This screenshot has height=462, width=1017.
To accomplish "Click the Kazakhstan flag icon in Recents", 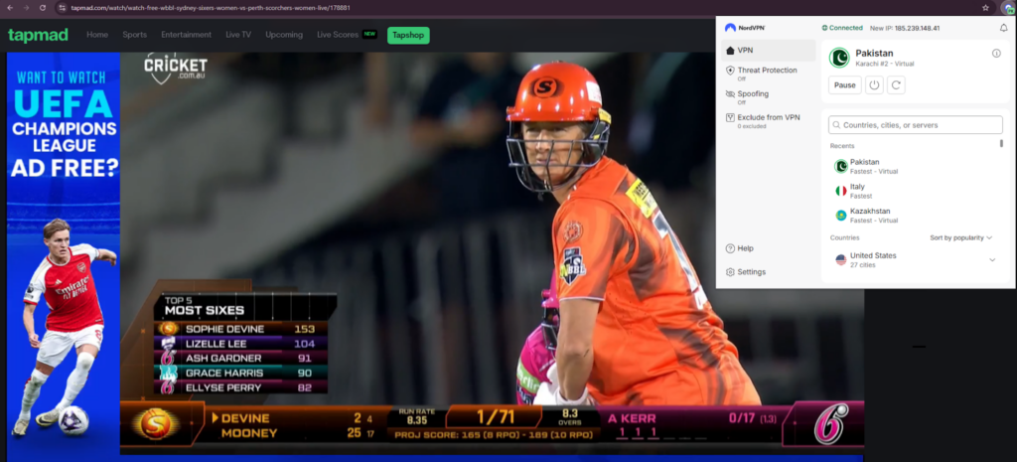I will [840, 216].
